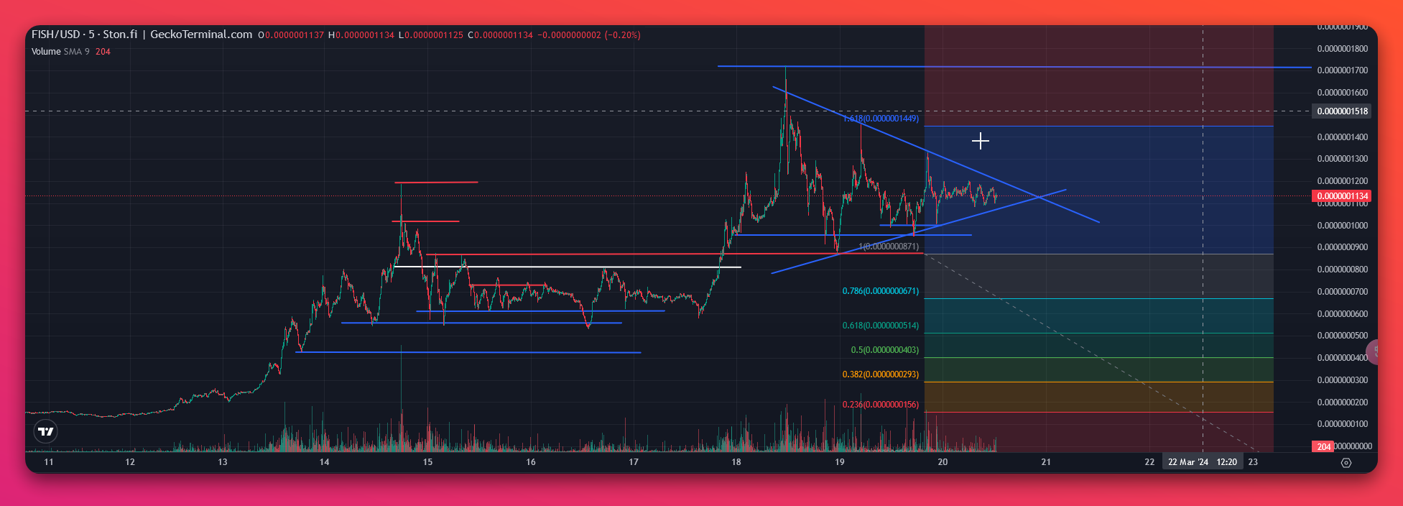Click the white crosshair cursor marker
Image resolution: width=1403 pixels, height=506 pixels.
point(980,141)
